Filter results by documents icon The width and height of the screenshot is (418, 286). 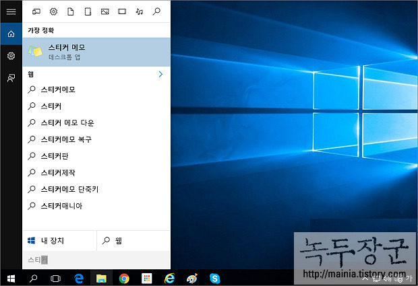[x=71, y=11]
